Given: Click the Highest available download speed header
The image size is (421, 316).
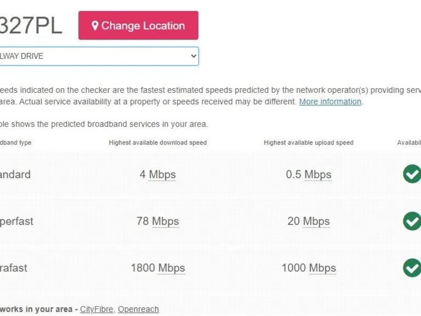Looking at the screenshot, I should (158, 143).
